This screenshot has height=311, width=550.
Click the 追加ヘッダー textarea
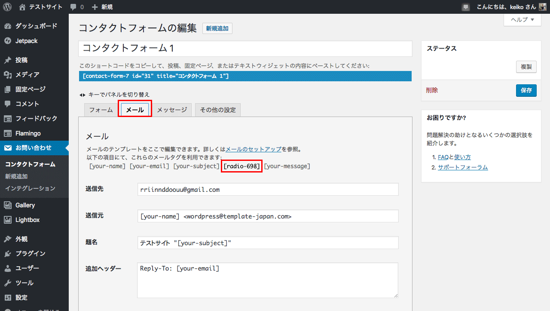[x=268, y=280]
